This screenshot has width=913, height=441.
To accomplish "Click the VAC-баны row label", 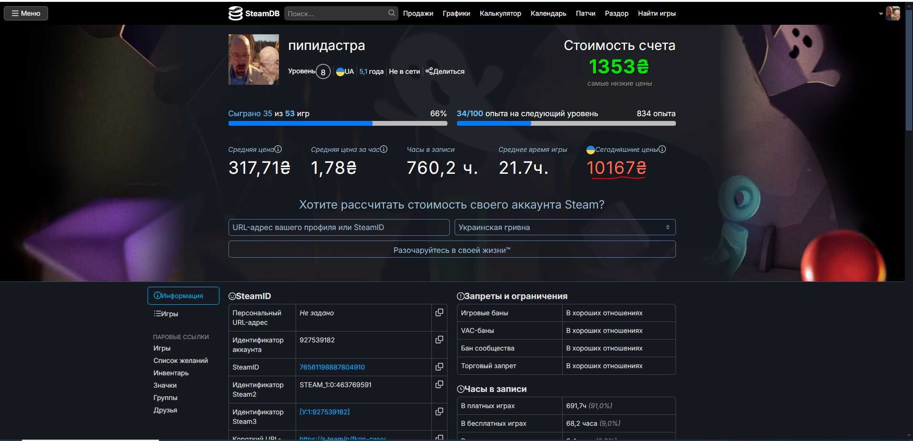I will [477, 331].
